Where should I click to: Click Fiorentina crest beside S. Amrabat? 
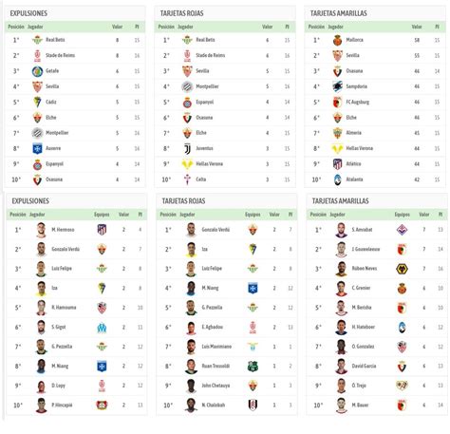pos(402,230)
